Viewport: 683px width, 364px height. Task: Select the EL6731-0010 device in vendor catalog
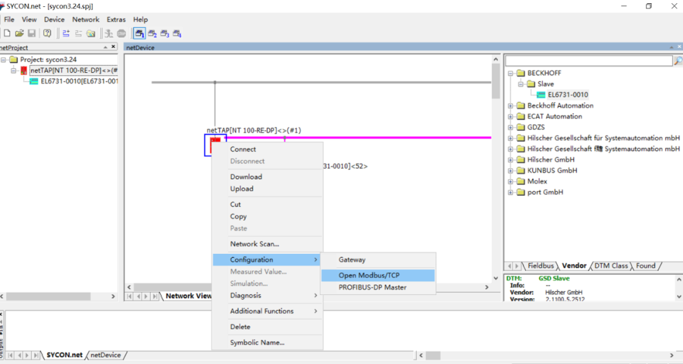coord(567,95)
